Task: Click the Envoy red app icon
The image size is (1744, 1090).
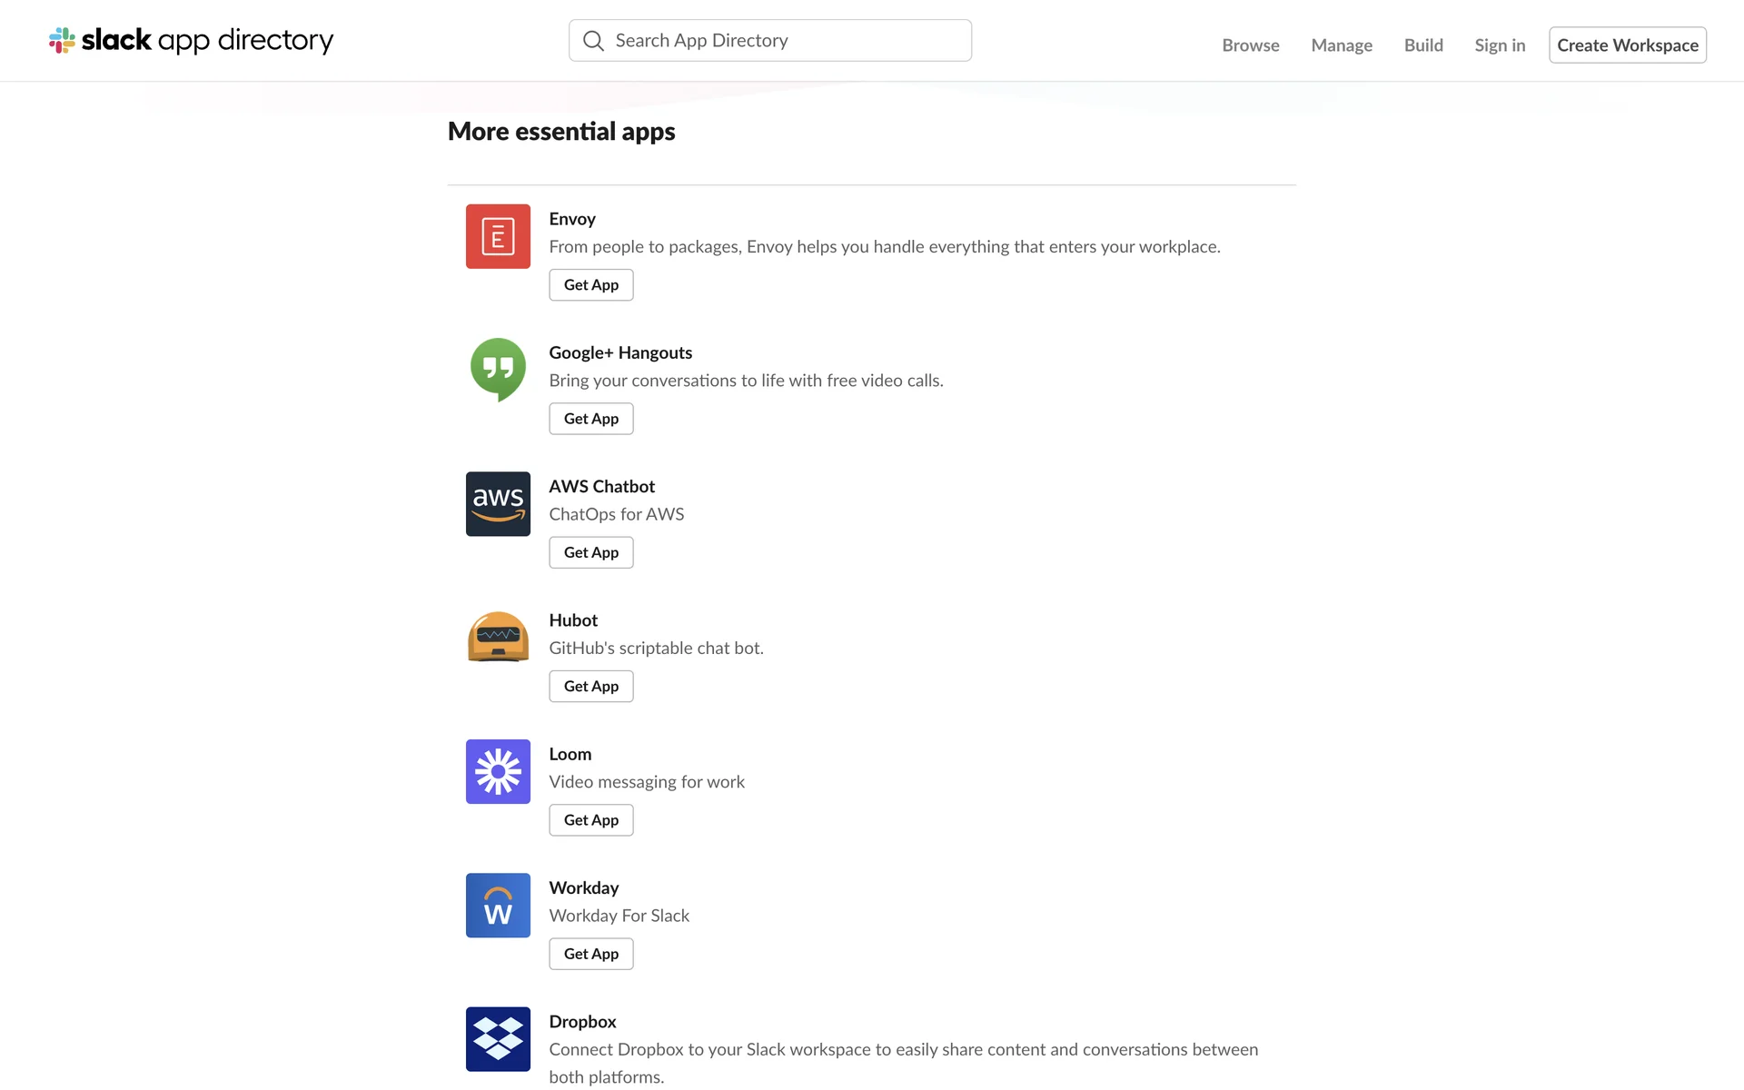Action: coord(498,236)
